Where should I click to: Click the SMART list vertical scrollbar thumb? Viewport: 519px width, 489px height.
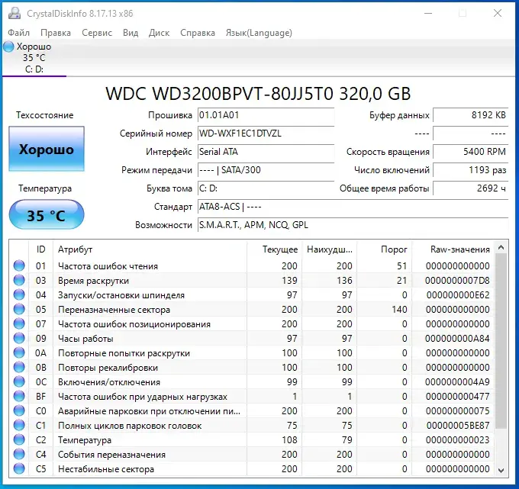[501, 341]
